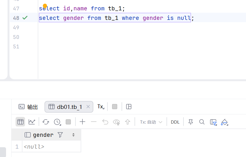Screen dimensions: 246x157
Task: Click line number 47 in gutter
Action: click(16, 8)
